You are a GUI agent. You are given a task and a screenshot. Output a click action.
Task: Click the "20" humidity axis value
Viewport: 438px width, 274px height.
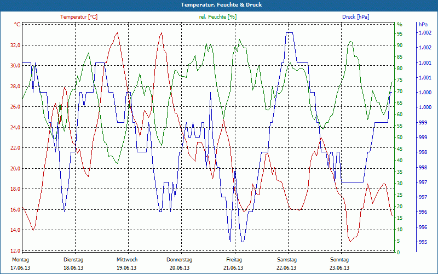[400, 207]
